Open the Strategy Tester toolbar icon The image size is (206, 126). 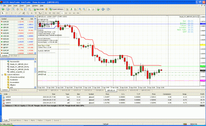30,9
